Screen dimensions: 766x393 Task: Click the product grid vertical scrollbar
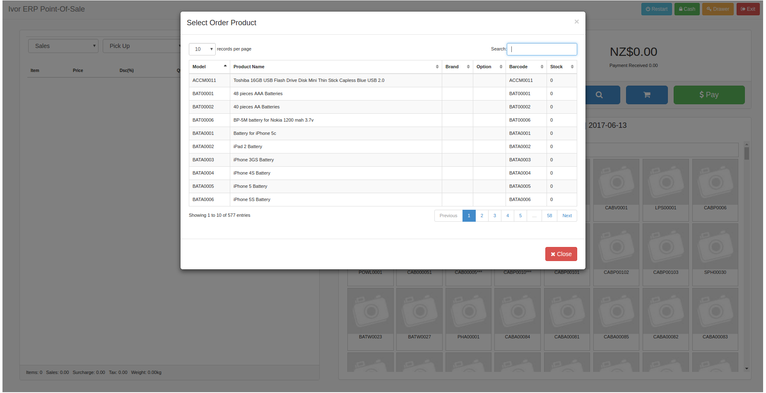click(x=747, y=248)
